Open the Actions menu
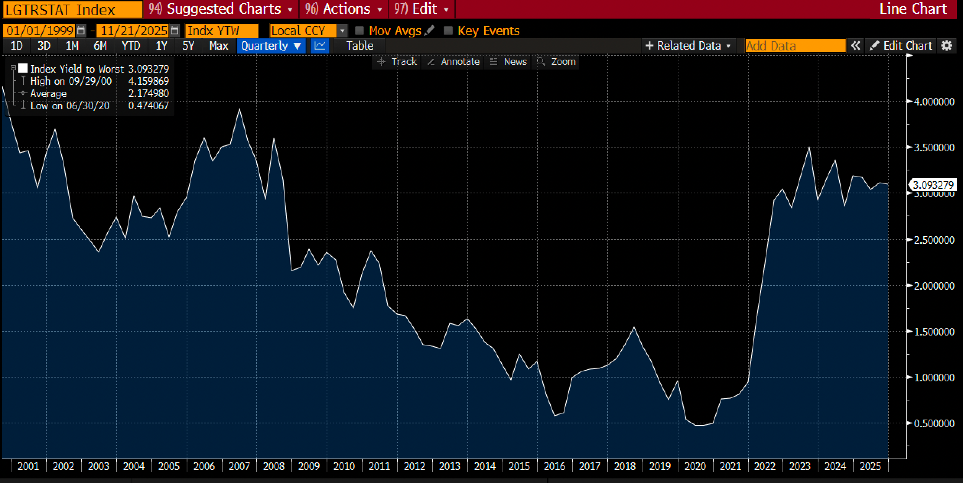Screen dimensions: 963x483 (x=343, y=9)
